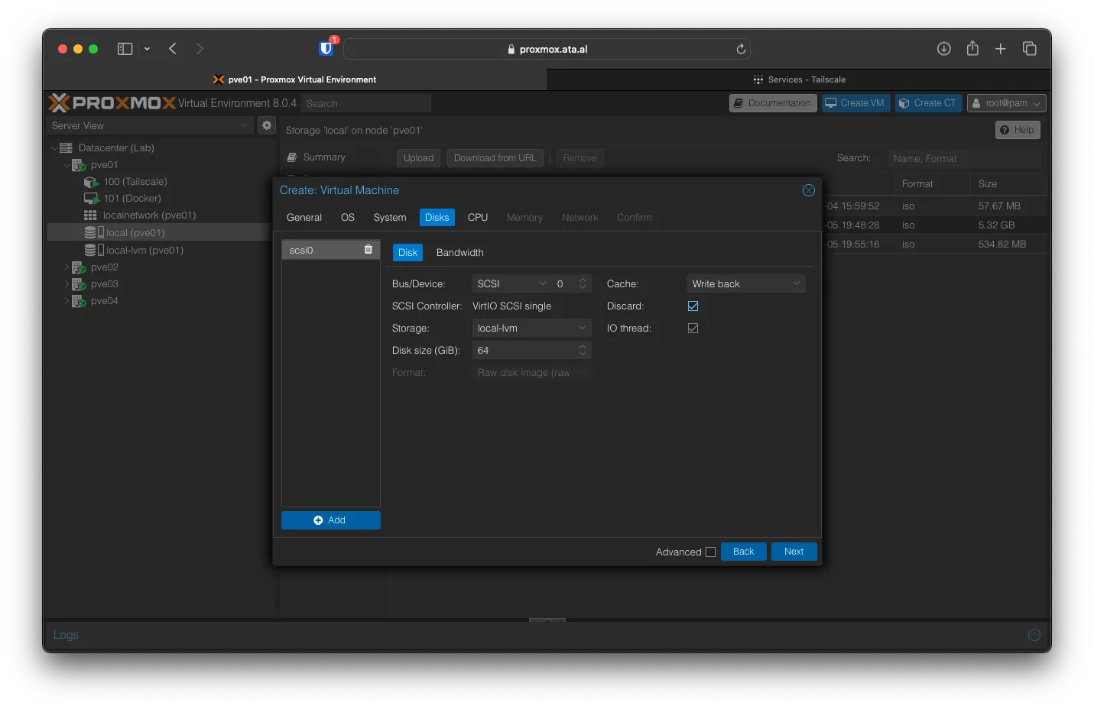This screenshot has width=1094, height=709.
Task: Collapse the pve01 node
Action: pyautogui.click(x=67, y=165)
